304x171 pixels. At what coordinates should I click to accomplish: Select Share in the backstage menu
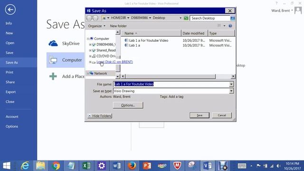pos(10,82)
